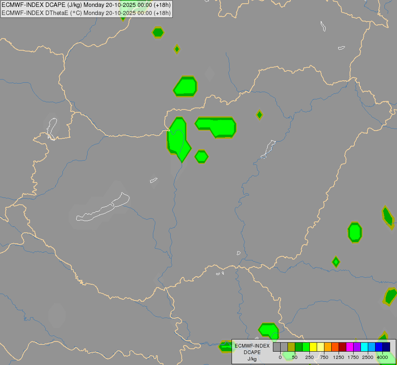Image resolution: width=397 pixels, height=365 pixels.
Task: Click the "250" legend scale value
Action: click(309, 357)
